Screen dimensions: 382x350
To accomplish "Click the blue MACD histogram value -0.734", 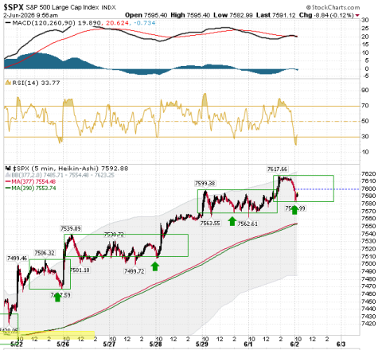I will click(145, 23).
